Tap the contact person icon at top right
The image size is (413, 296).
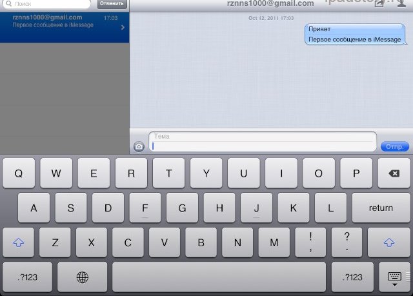coord(401,3)
